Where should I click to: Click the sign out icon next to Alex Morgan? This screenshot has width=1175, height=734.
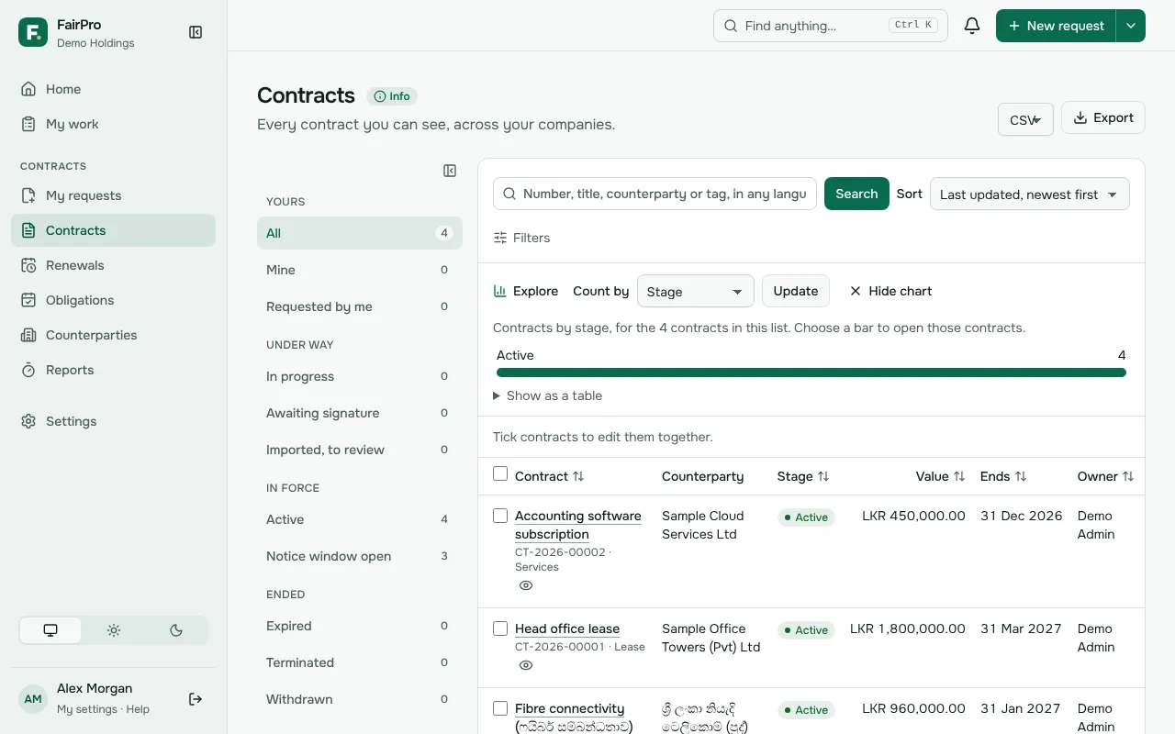196,699
